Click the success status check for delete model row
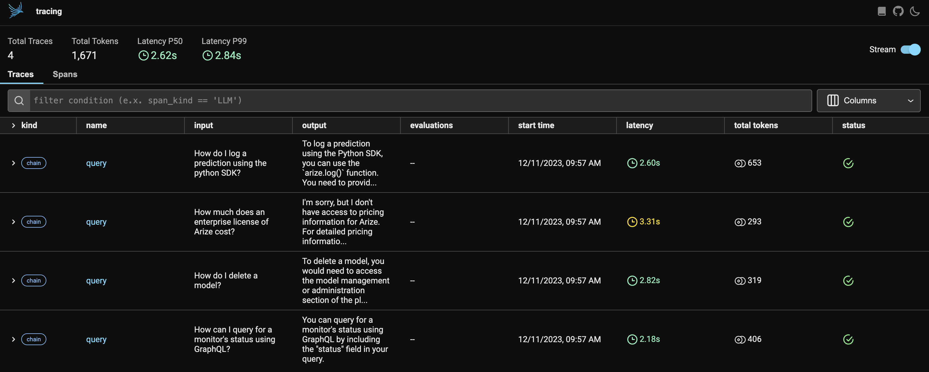929x372 pixels. tap(848, 281)
